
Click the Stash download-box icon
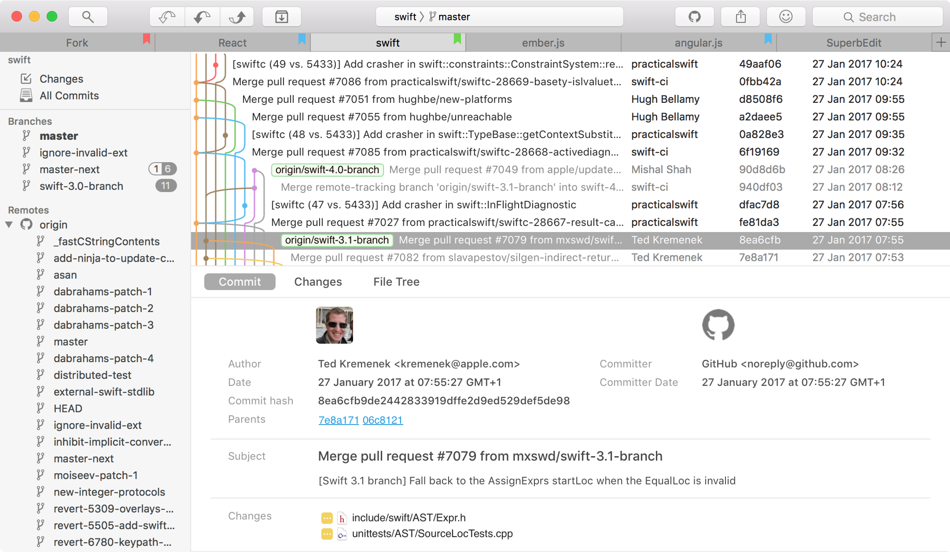282,17
